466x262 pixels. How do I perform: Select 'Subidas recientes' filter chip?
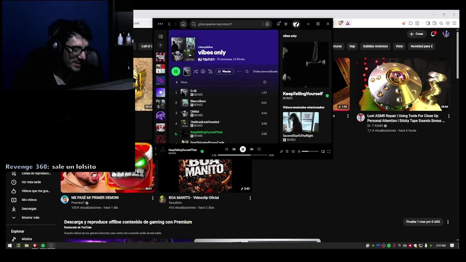point(375,46)
